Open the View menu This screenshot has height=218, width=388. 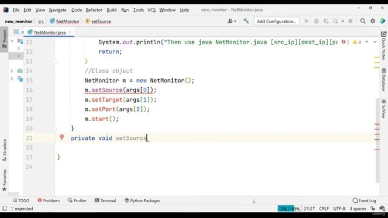(x=40, y=10)
